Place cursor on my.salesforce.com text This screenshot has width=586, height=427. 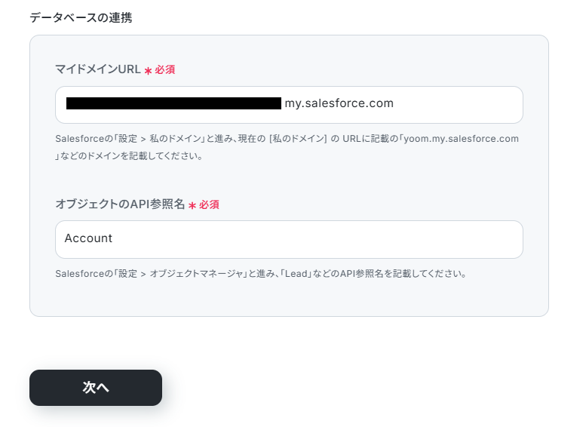pos(339,103)
